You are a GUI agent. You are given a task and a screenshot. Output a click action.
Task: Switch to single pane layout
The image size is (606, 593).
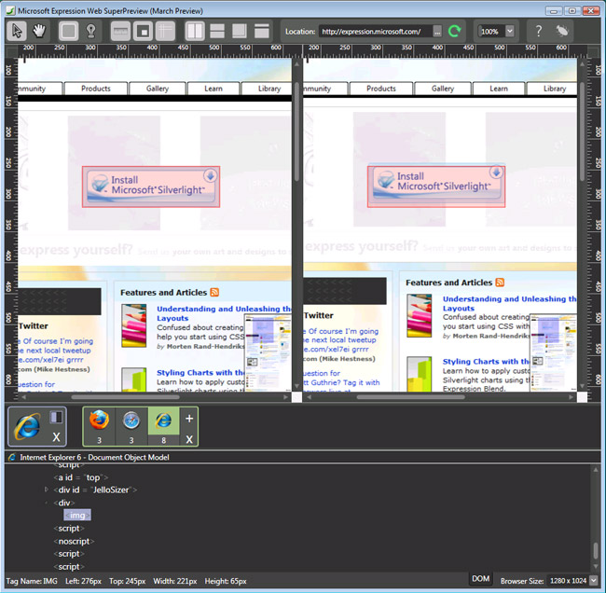[x=262, y=31]
